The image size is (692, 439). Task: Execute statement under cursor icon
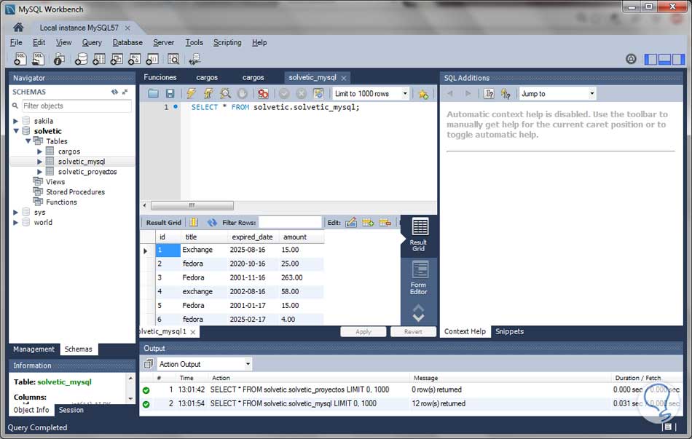pos(208,93)
